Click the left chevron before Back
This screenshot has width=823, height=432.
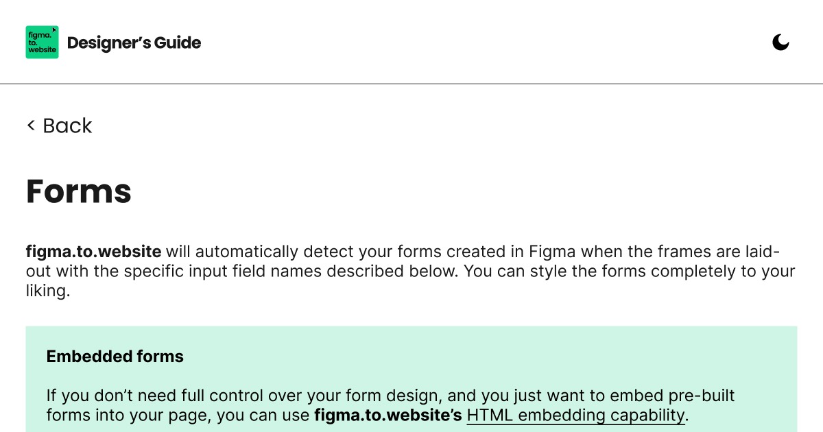pyautogui.click(x=29, y=125)
